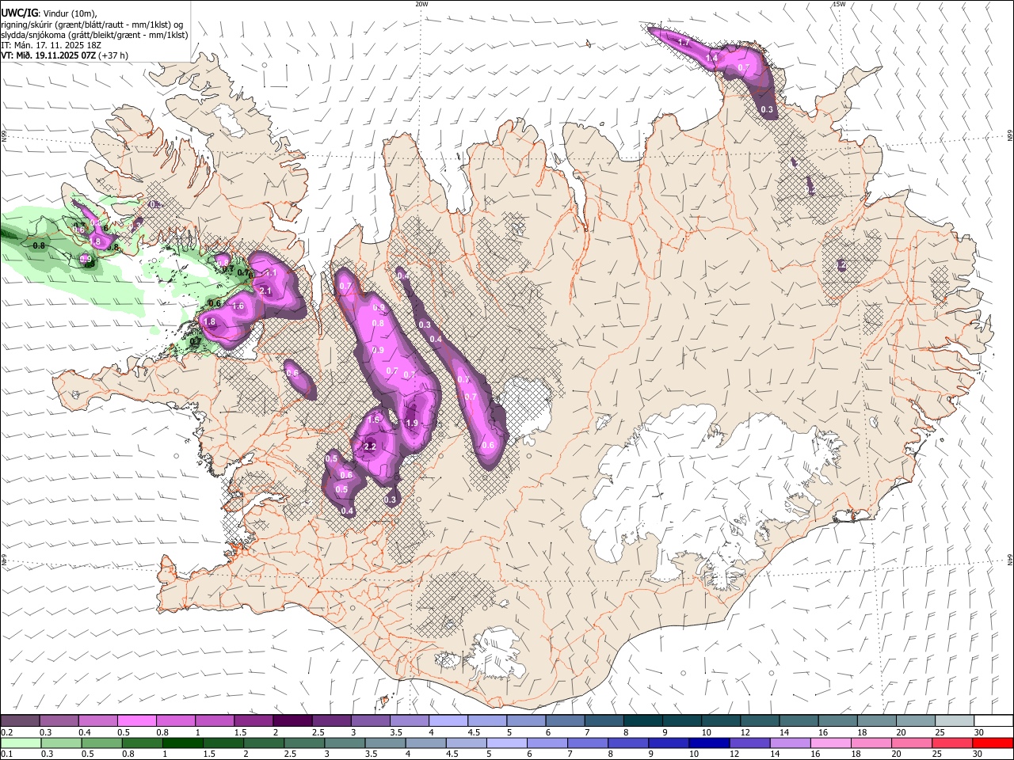Viewport: 1014px width, 760px height.
Task: Click the UWC/IG title text
Action: coord(19,13)
